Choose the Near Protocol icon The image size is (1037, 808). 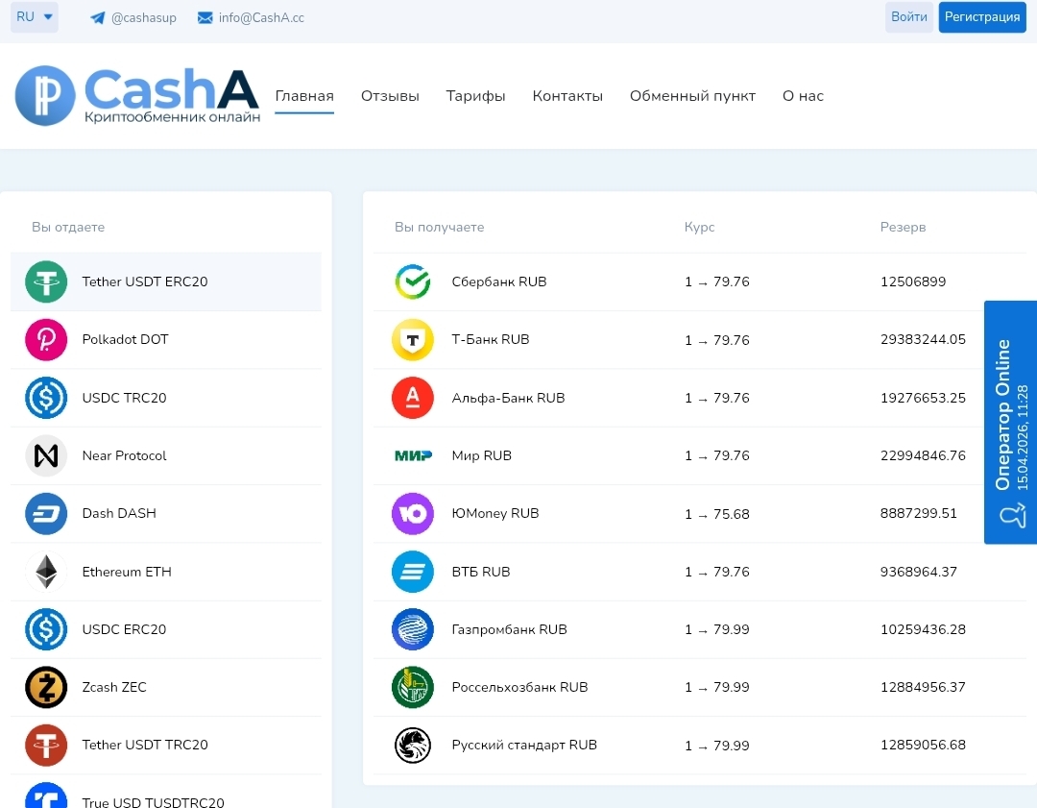point(46,455)
